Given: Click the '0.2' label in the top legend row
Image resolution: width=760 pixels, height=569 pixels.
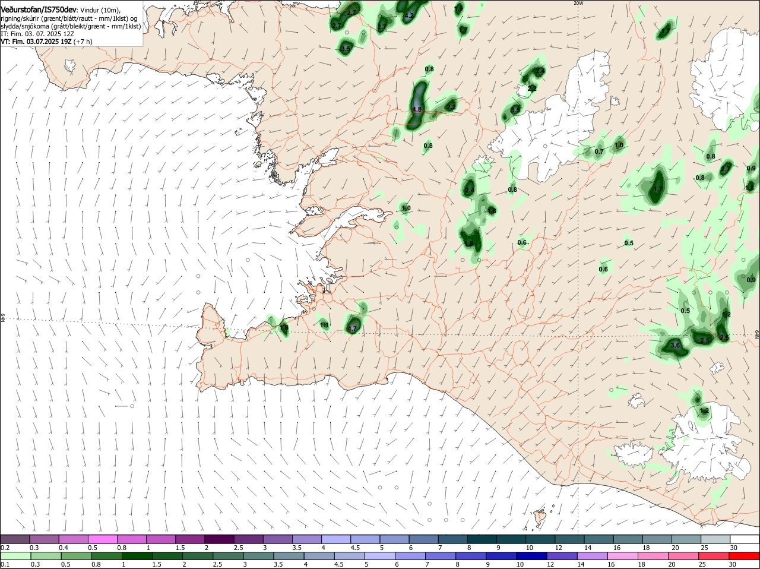Looking at the screenshot, I should pyautogui.click(x=5, y=548).
